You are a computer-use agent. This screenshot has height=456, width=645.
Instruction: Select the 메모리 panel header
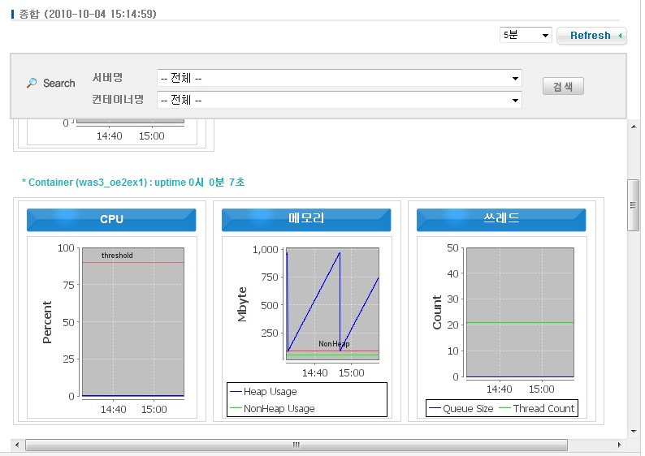click(x=306, y=220)
